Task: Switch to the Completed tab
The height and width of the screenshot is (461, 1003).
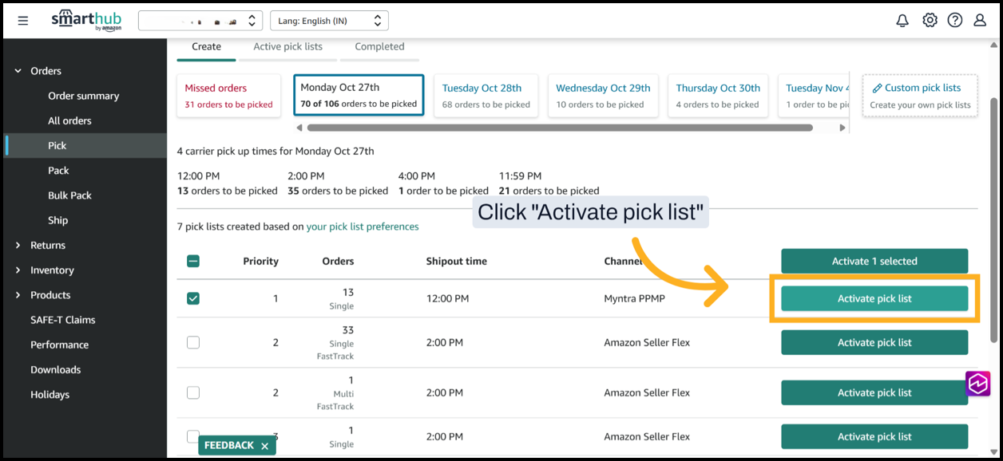Action: 379,46
